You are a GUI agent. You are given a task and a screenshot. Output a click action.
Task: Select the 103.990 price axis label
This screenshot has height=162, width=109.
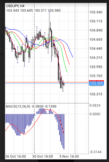tap(96, 67)
